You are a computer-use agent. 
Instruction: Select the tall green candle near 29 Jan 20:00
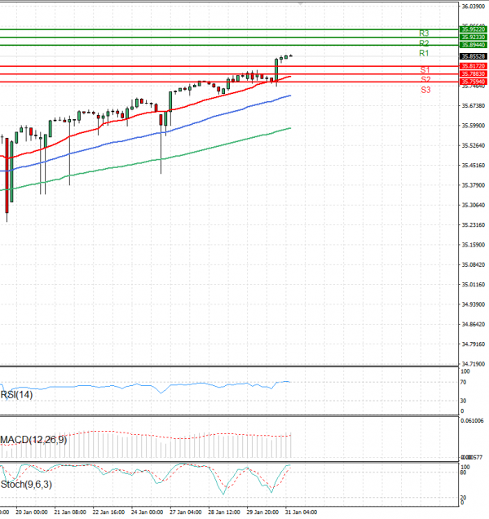276,70
